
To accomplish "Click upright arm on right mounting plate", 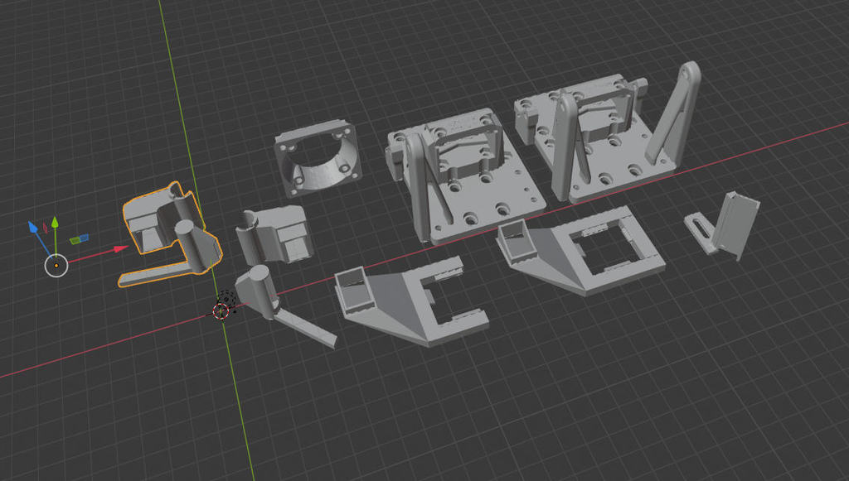I will pyautogui.click(x=567, y=149).
